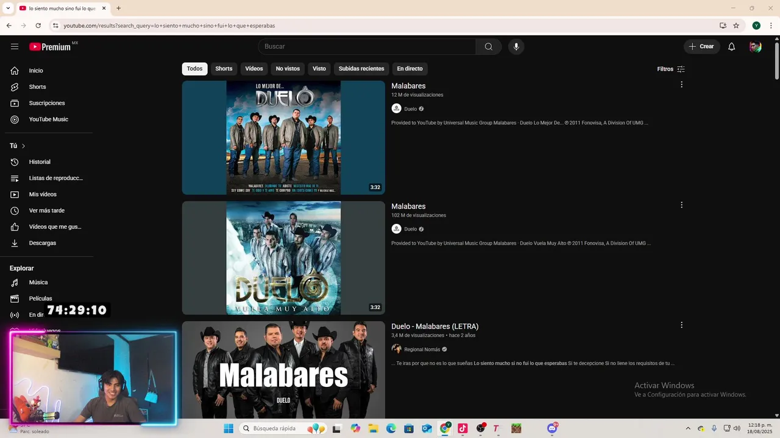This screenshot has height=438, width=780.
Task: Select the En directo filter chip
Action: pos(409,69)
